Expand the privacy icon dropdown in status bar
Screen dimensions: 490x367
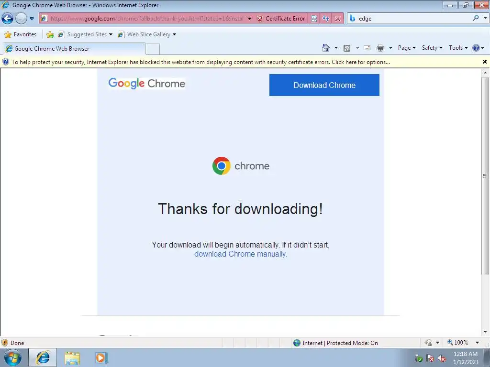coord(437,343)
